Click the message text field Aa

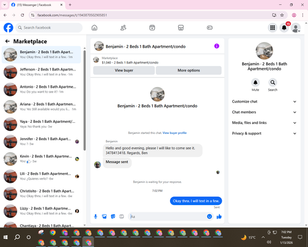(168, 217)
